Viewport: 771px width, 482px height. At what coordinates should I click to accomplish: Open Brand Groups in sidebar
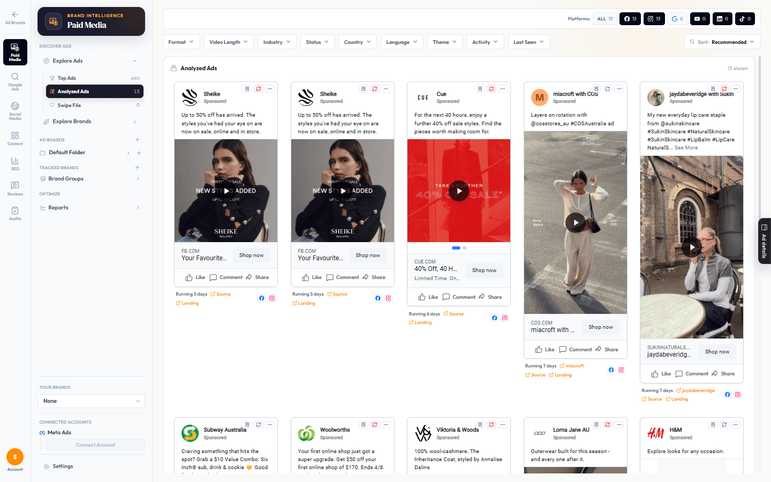pos(91,179)
